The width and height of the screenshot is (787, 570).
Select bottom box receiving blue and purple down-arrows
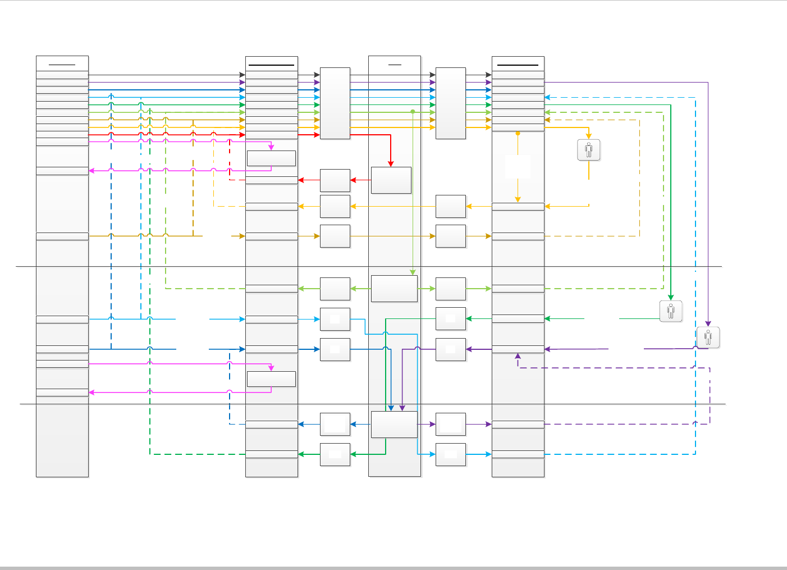click(x=394, y=425)
